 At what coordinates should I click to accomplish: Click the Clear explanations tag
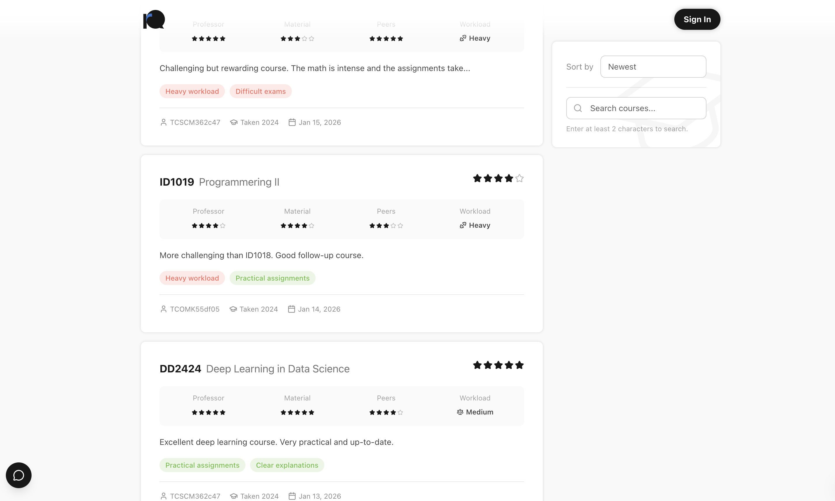pyautogui.click(x=287, y=465)
